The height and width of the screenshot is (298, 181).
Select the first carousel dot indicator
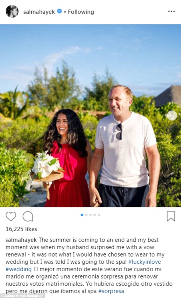pos(82,215)
